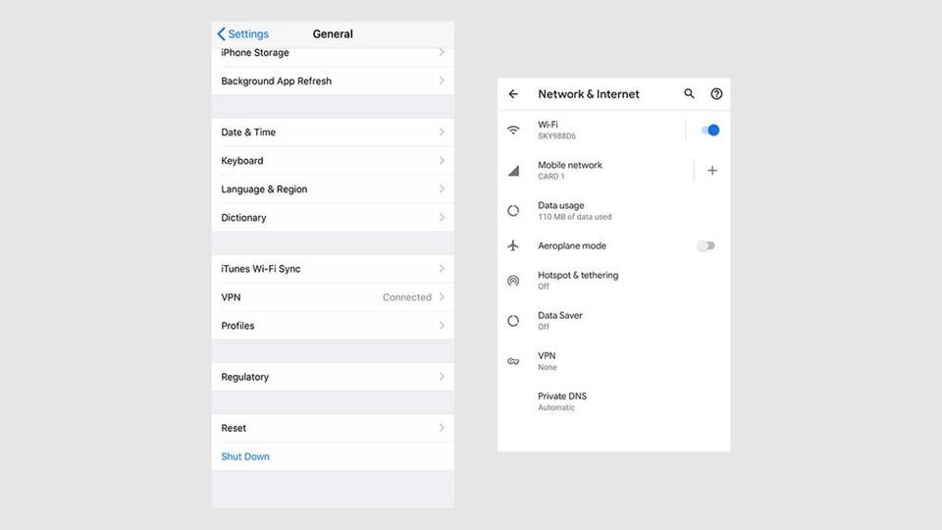
Task: Tap the blue back chevron beside Settings
Action: (x=221, y=33)
